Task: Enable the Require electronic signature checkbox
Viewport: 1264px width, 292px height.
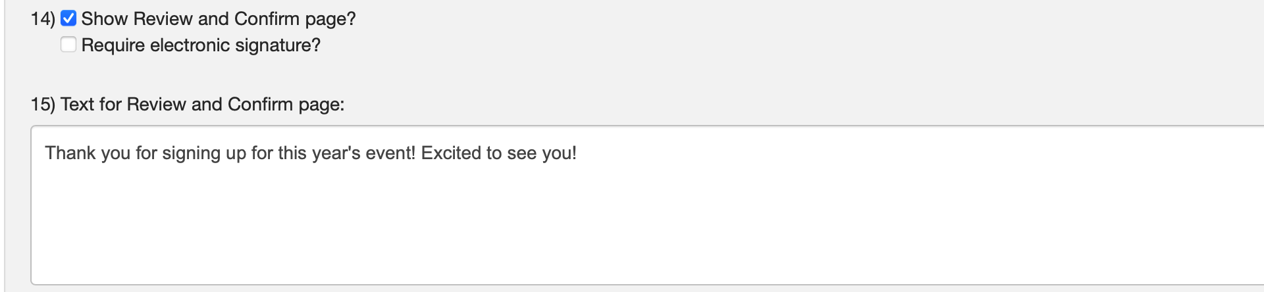Action: tap(68, 45)
